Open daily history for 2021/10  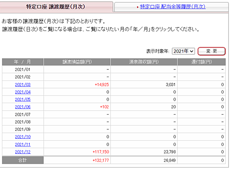pyautogui.click(x=23, y=137)
